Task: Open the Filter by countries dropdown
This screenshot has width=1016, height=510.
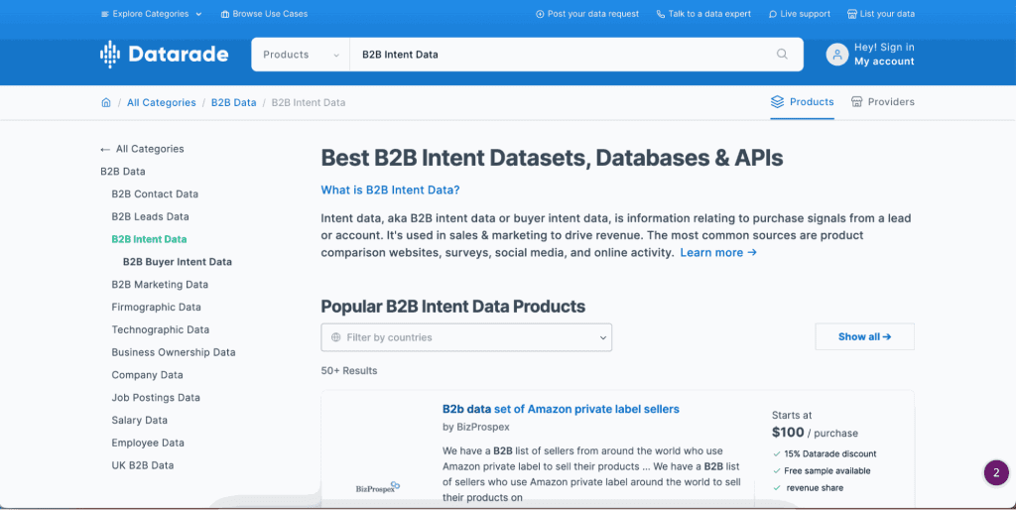Action: pos(466,337)
